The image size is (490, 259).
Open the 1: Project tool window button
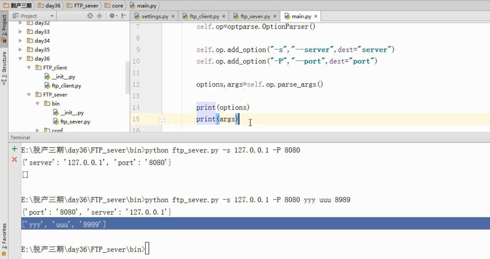[x=4, y=29]
